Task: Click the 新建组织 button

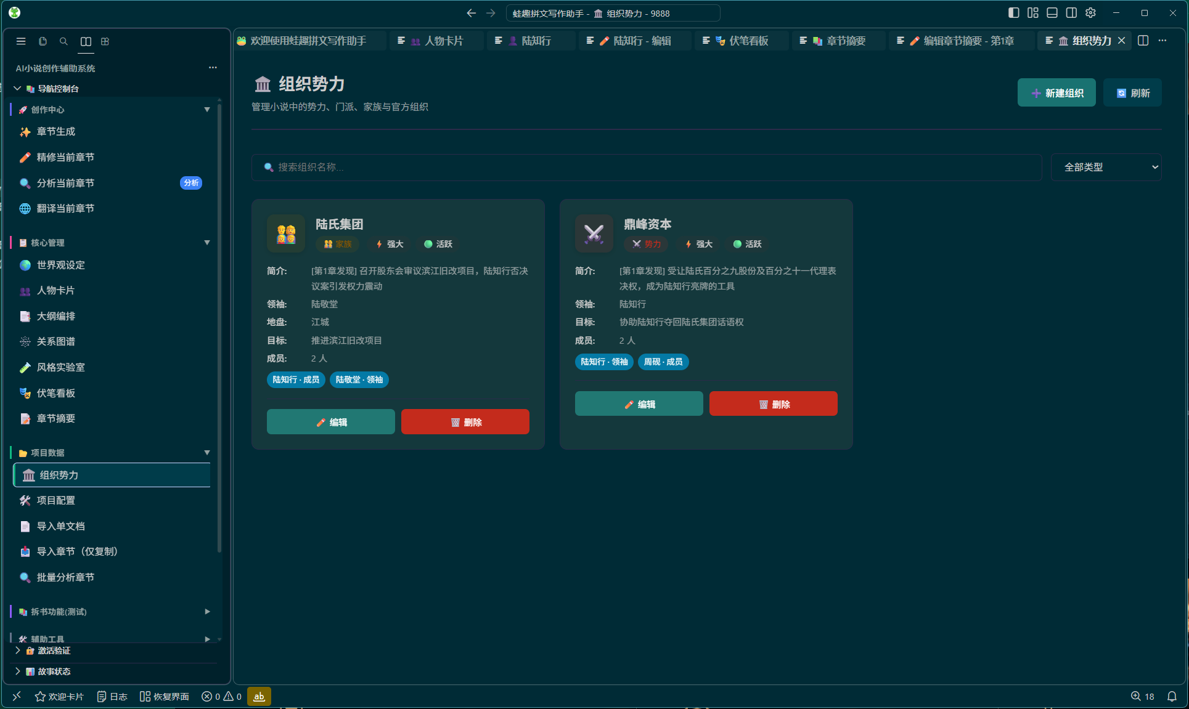Action: (x=1056, y=93)
